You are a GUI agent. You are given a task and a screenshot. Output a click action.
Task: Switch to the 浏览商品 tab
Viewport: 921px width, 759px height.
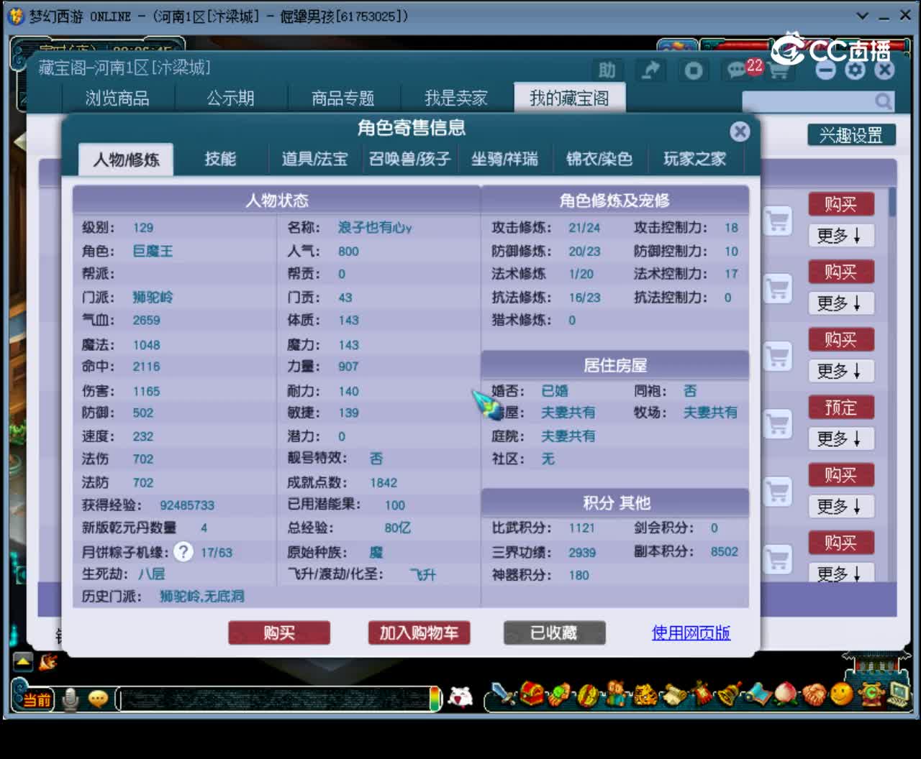[117, 98]
